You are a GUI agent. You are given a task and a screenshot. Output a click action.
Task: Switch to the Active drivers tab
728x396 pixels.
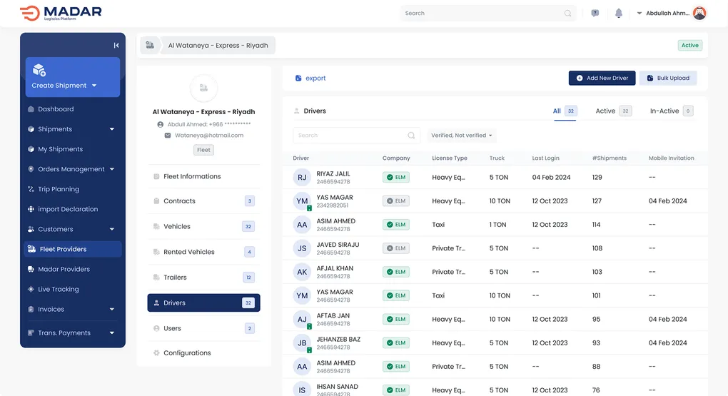[x=605, y=111]
